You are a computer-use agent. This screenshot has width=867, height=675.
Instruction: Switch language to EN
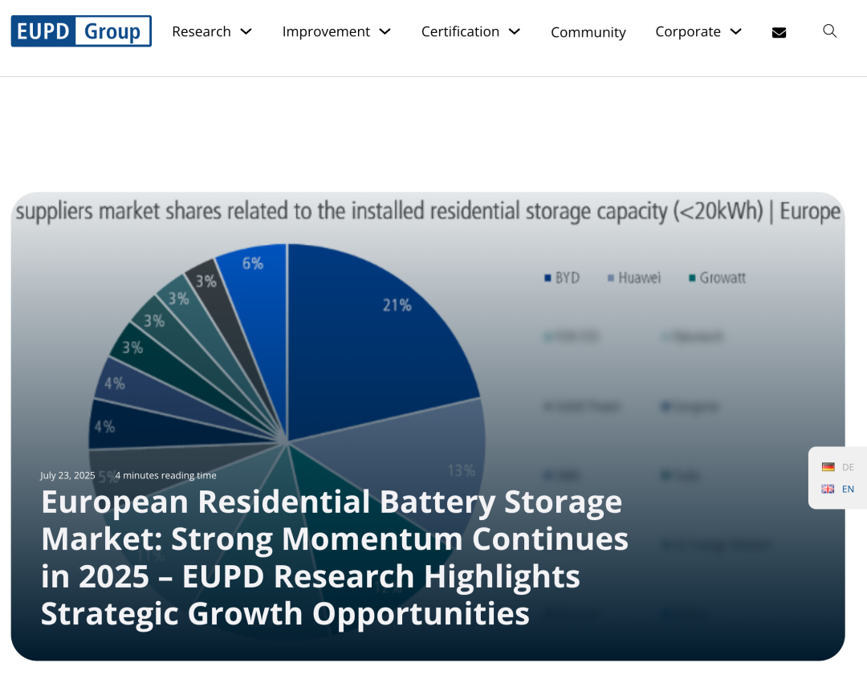848,489
